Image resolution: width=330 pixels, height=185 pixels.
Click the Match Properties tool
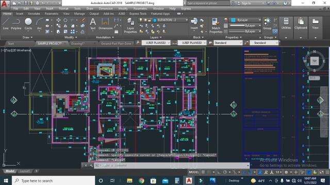[216, 26]
